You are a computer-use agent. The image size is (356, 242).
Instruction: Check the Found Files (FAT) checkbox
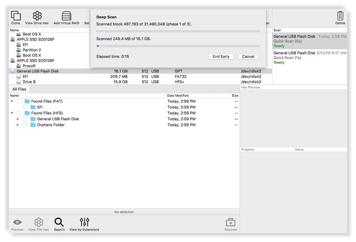pyautogui.click(x=18, y=101)
